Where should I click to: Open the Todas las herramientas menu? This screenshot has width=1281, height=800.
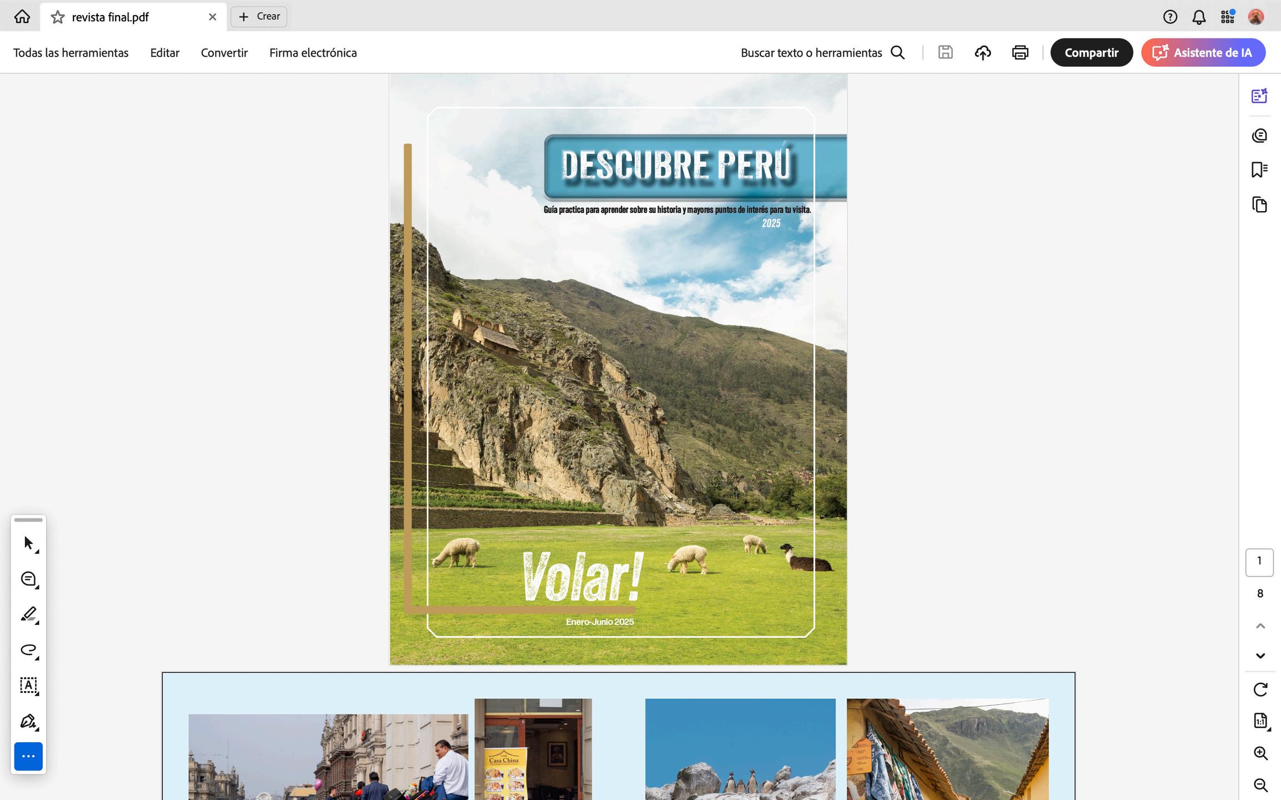(71, 53)
